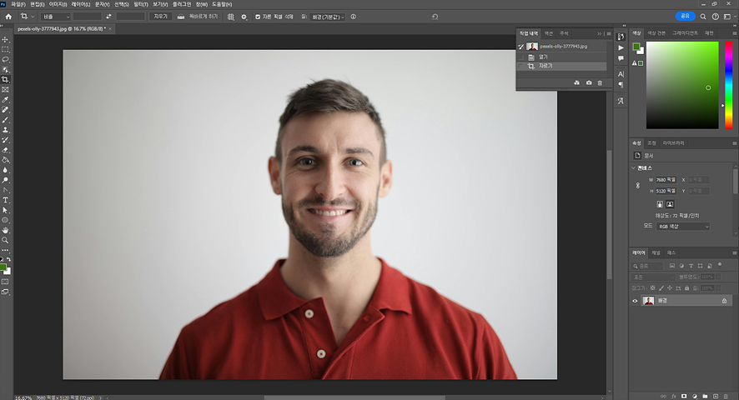Screen dimensions: 739x400
Task: Select the Zoom magnifier tool
Action: pos(5,240)
